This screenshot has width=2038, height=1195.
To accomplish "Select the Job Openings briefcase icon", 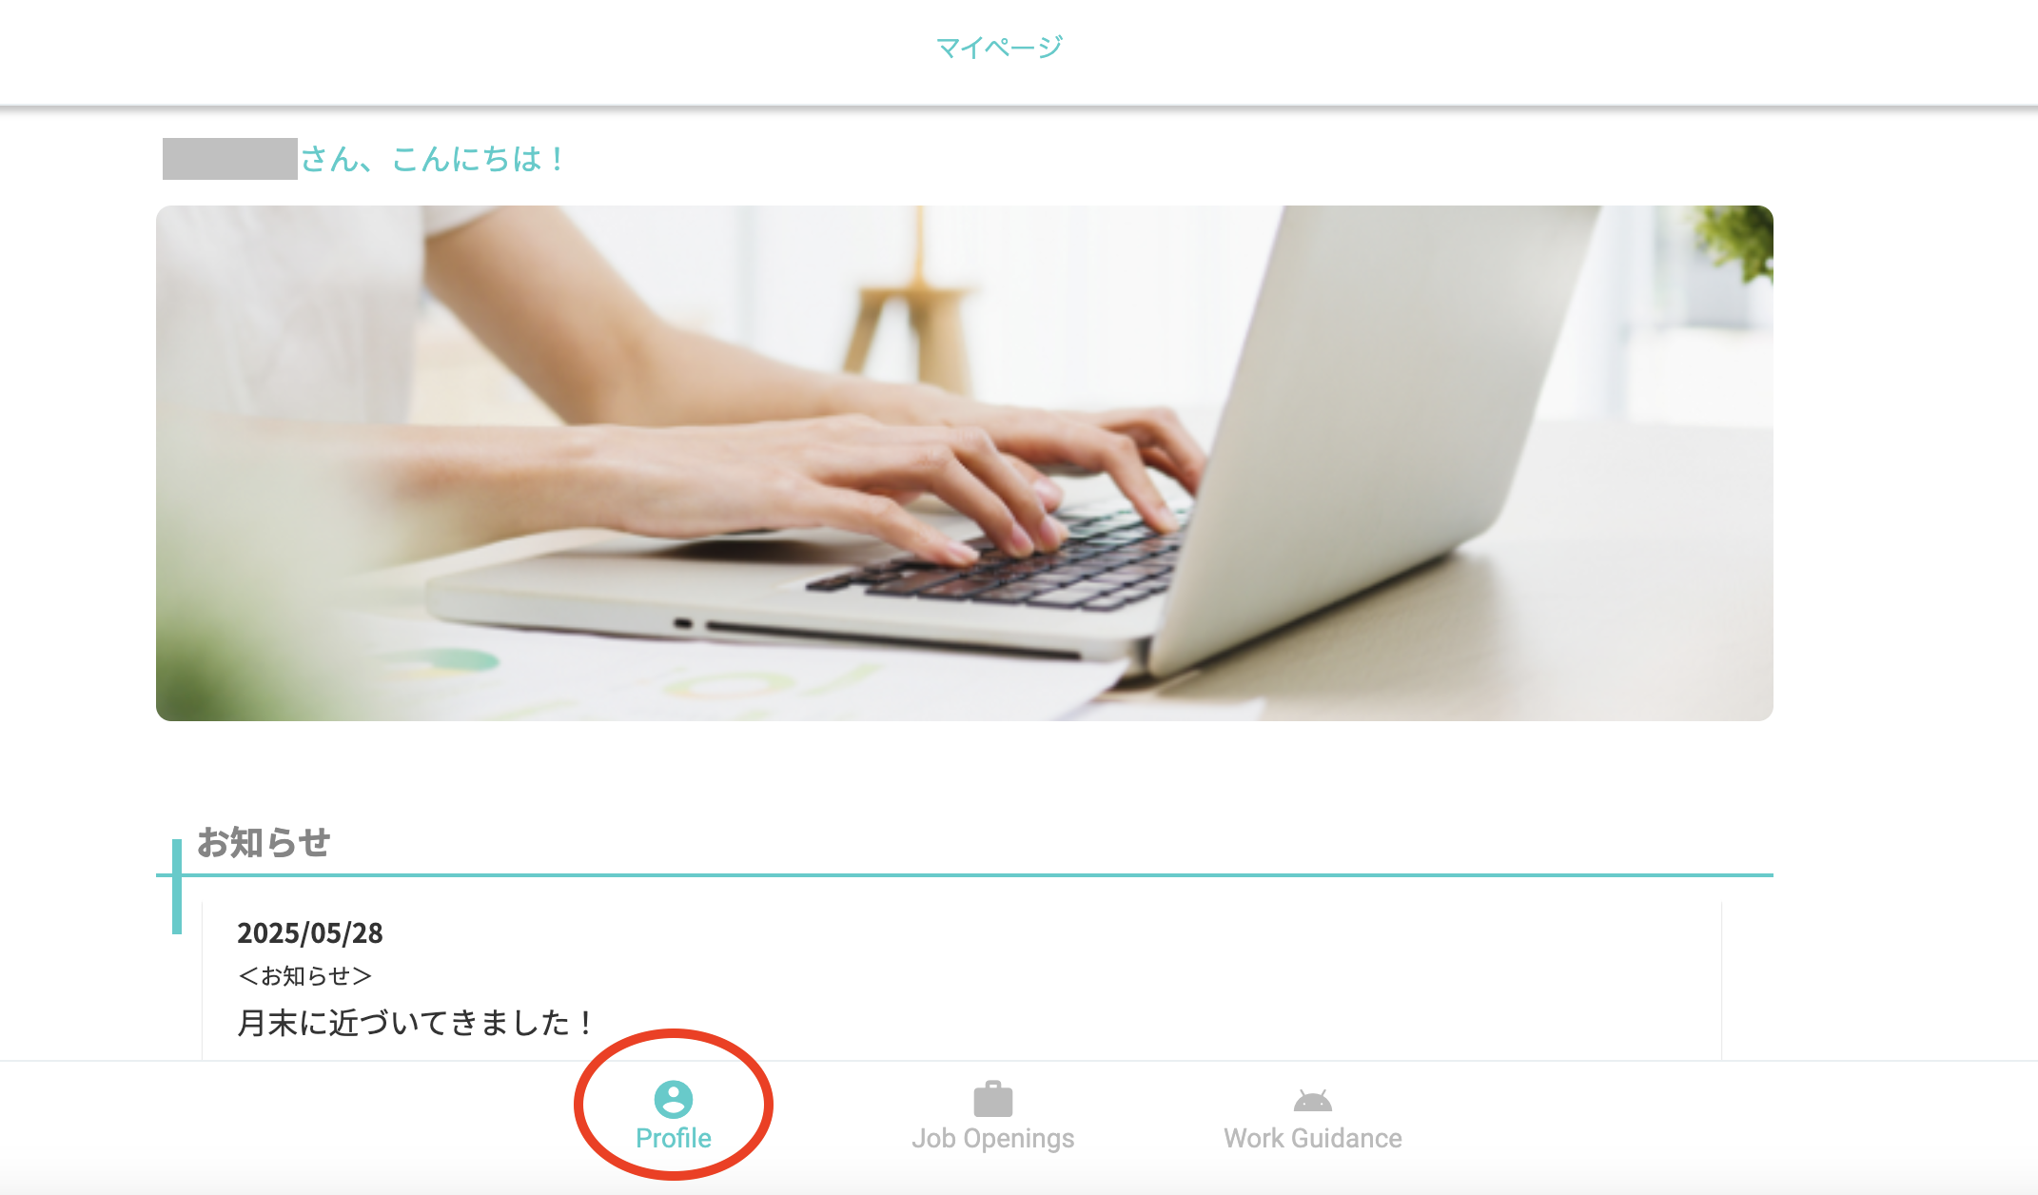I will tap(992, 1099).
